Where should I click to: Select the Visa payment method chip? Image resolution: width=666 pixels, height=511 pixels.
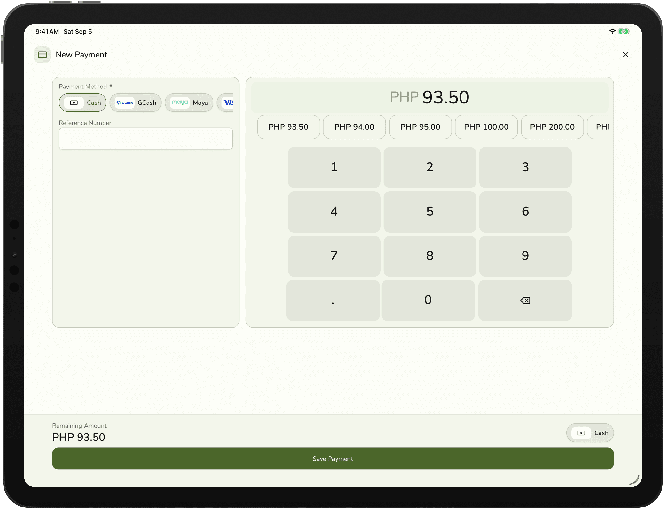225,103
